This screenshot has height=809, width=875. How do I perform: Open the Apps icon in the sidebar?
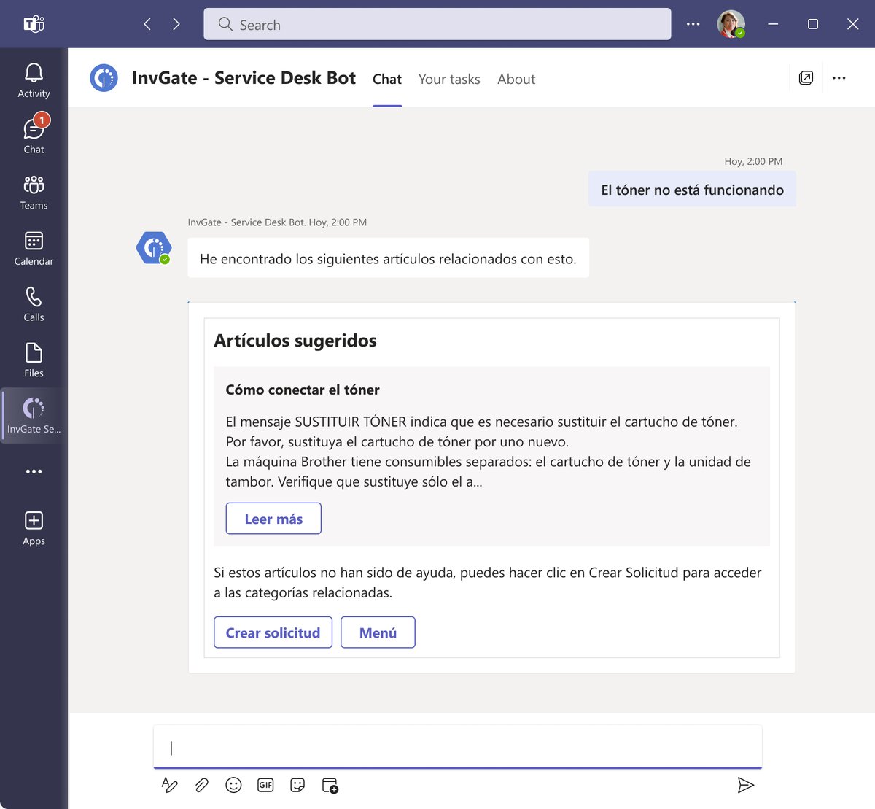(x=34, y=523)
